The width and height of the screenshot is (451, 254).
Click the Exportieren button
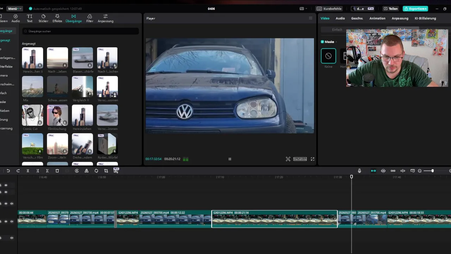[x=415, y=8]
